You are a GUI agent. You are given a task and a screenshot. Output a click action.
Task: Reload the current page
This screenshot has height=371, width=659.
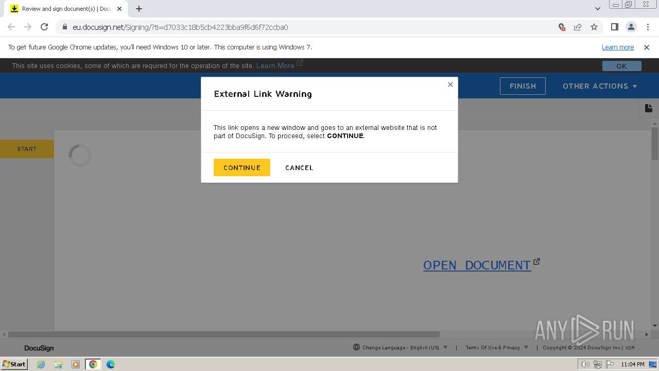coord(44,27)
